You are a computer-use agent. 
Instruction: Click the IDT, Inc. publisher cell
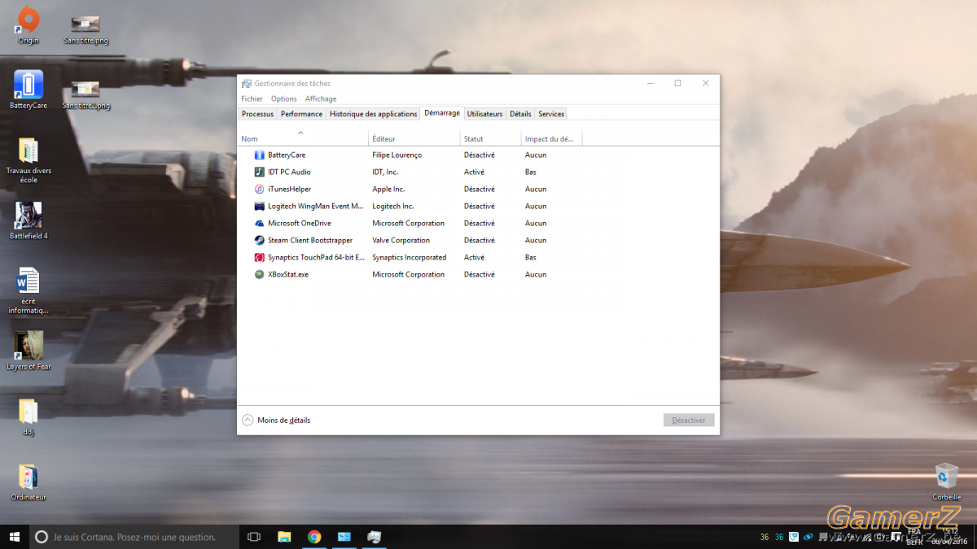click(x=385, y=172)
